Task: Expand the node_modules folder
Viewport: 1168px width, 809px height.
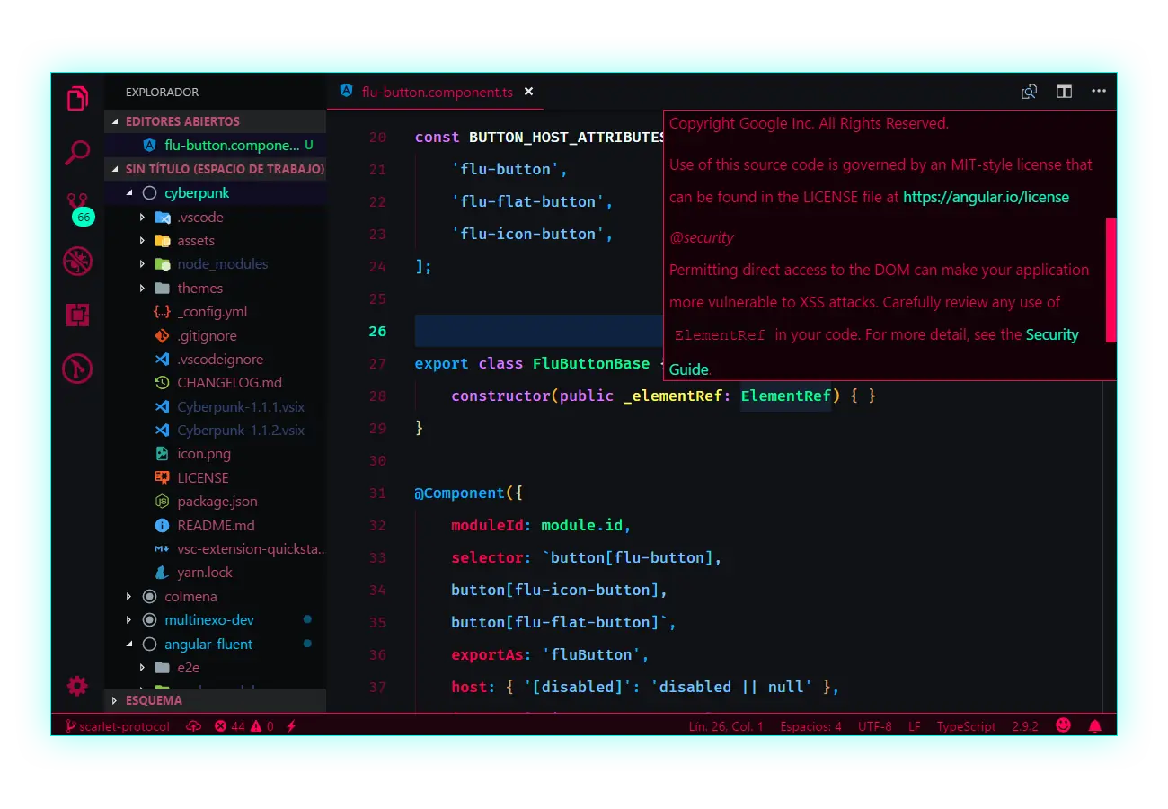Action: (222, 264)
